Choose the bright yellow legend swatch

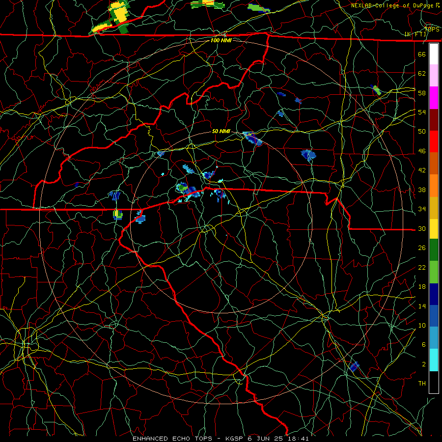(434, 229)
